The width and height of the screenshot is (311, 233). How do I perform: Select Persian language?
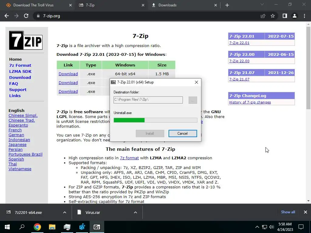[15, 149]
